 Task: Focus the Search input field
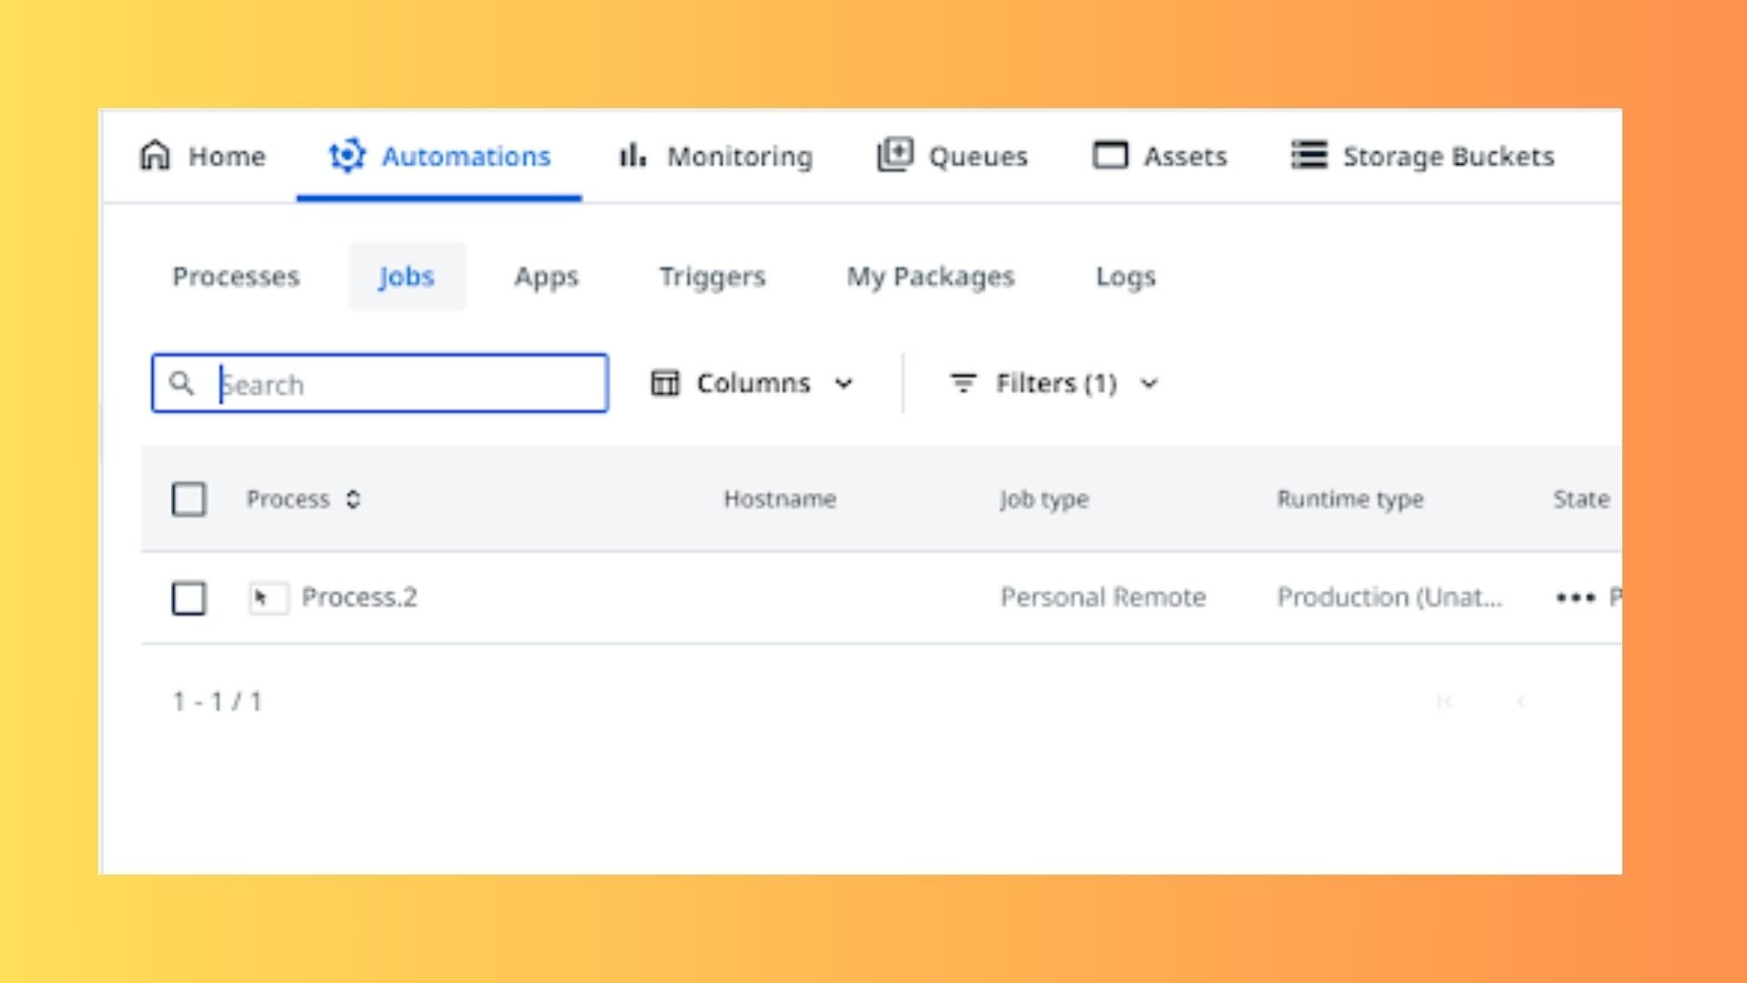click(x=380, y=383)
